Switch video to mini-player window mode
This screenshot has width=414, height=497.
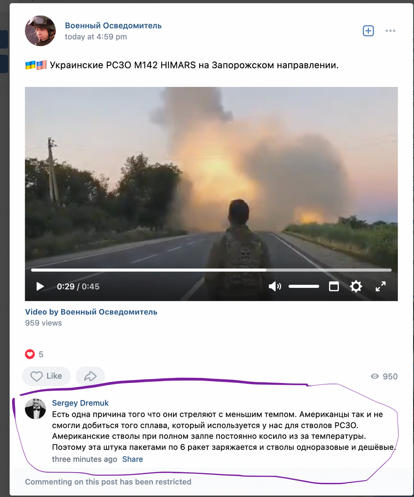(x=334, y=286)
